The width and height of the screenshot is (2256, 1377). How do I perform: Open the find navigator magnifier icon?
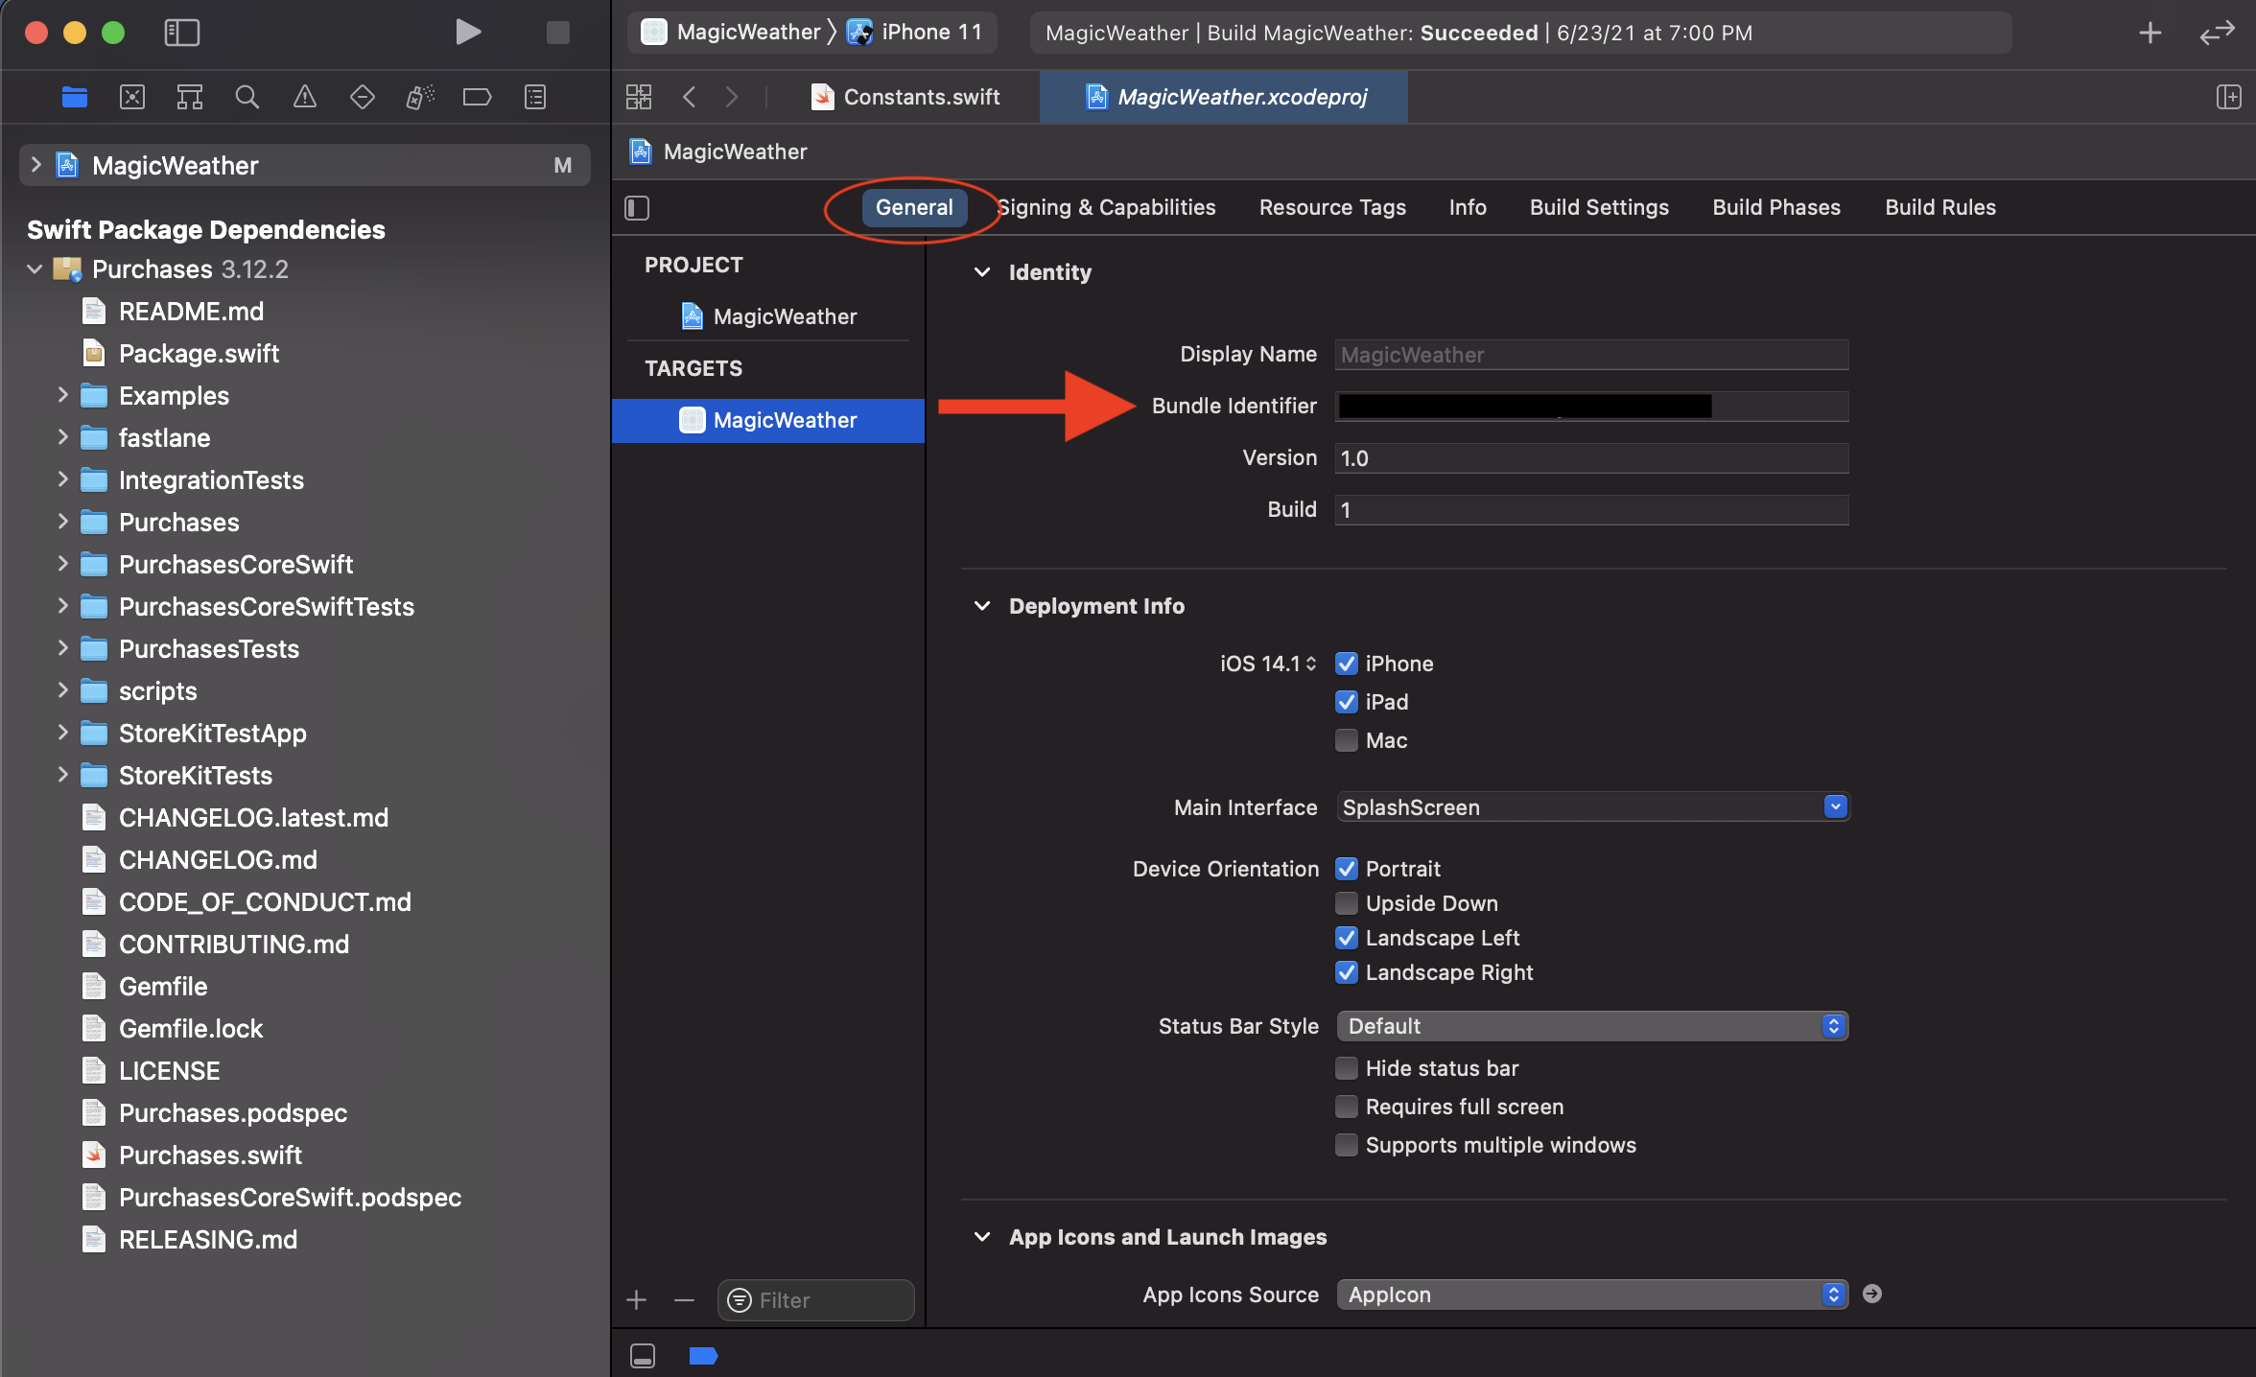click(247, 97)
